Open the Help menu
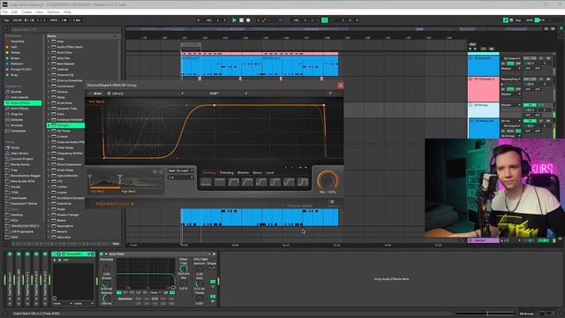Viewport: 565px width, 318px height. pos(67,11)
